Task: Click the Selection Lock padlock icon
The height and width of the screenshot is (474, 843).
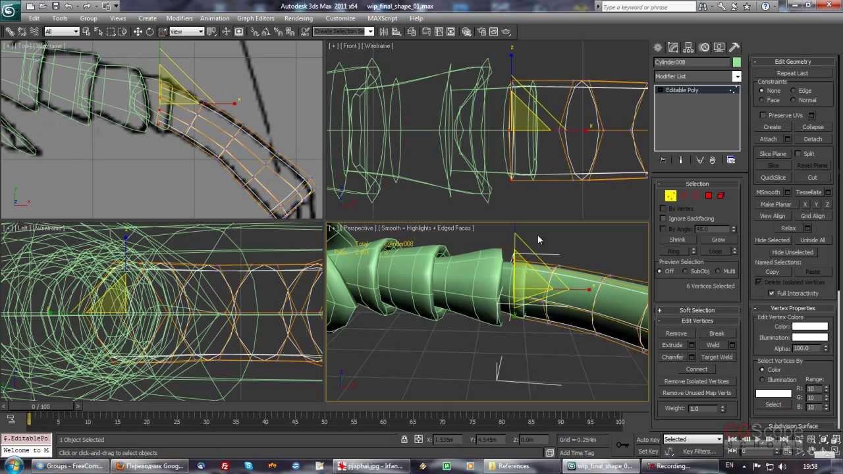Action: click(404, 439)
